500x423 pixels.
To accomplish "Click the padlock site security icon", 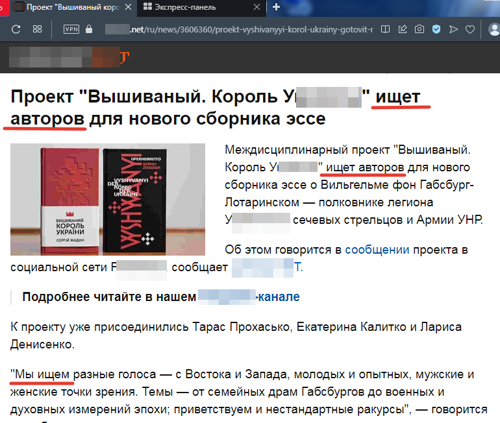I will pyautogui.click(x=89, y=29).
